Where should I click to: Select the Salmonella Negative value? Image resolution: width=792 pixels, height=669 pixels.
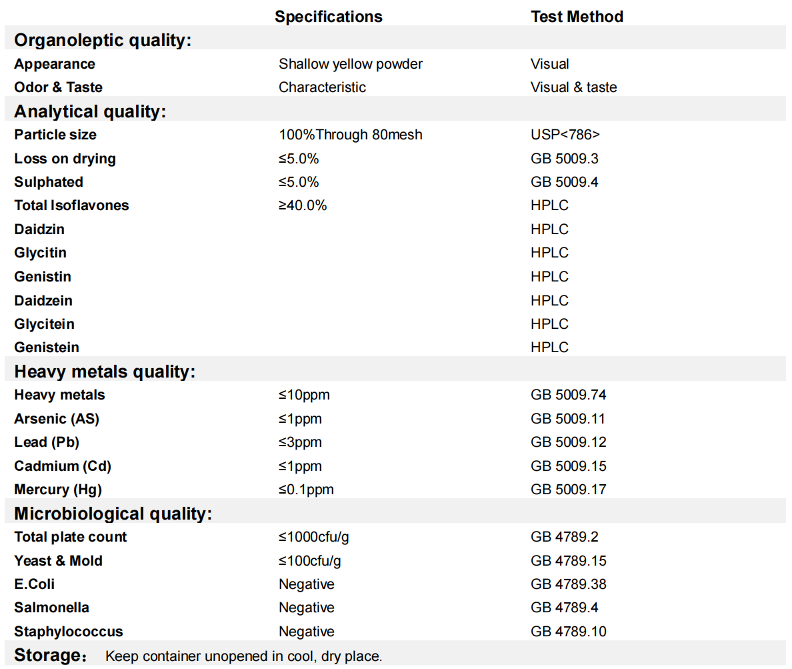click(x=307, y=608)
